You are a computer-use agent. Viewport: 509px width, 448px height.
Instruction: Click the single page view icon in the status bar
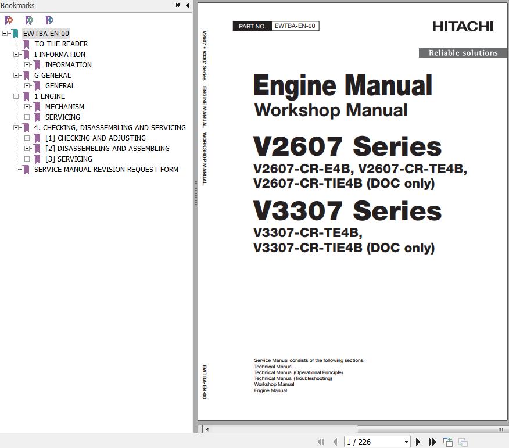coord(448,442)
